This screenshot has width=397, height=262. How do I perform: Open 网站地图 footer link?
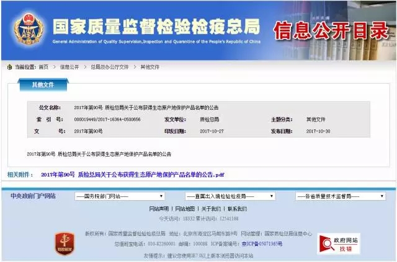coord(185,209)
